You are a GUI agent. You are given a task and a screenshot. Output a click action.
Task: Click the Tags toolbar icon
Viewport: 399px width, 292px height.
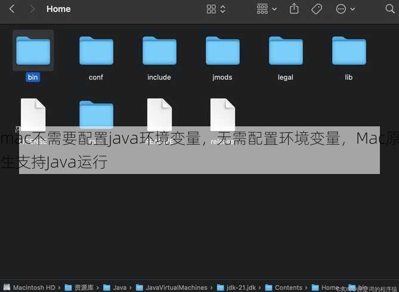click(x=317, y=9)
